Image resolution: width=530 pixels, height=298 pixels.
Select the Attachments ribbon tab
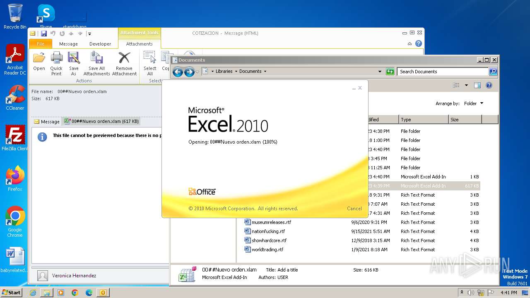coord(139,44)
